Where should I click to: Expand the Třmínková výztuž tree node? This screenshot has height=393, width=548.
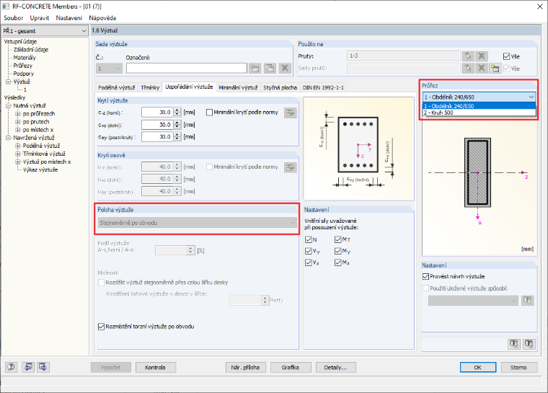click(18, 154)
